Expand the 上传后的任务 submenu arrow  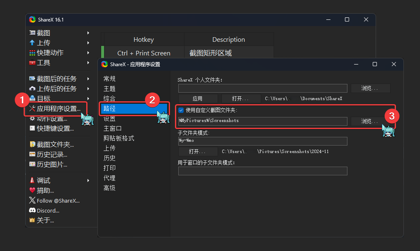[x=88, y=88]
